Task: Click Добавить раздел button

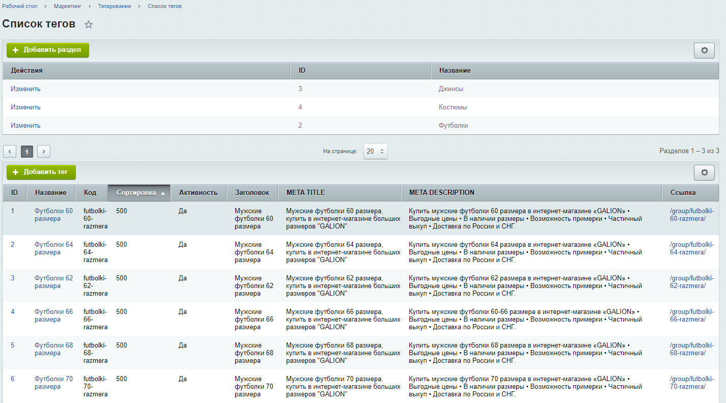Action: coord(48,50)
